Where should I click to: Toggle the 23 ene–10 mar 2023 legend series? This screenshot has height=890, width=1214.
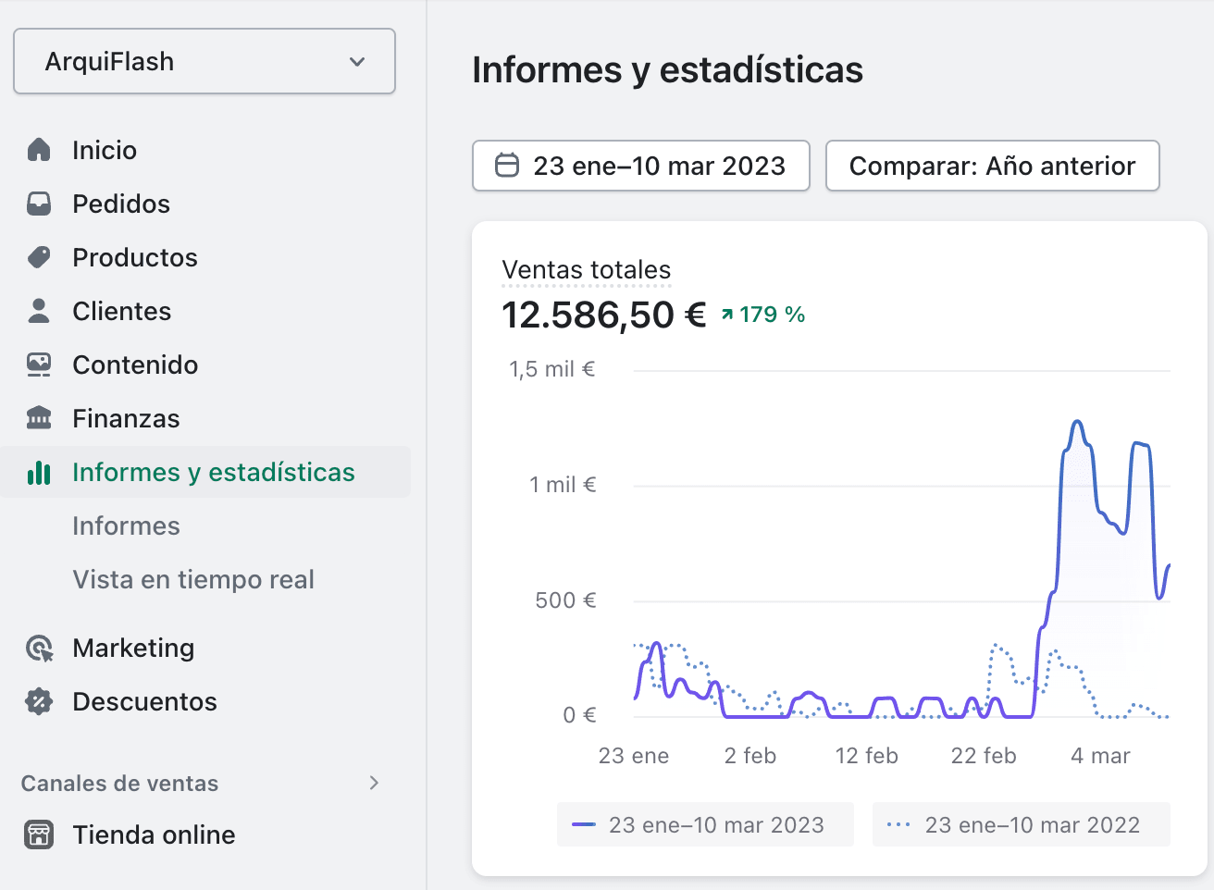click(705, 824)
